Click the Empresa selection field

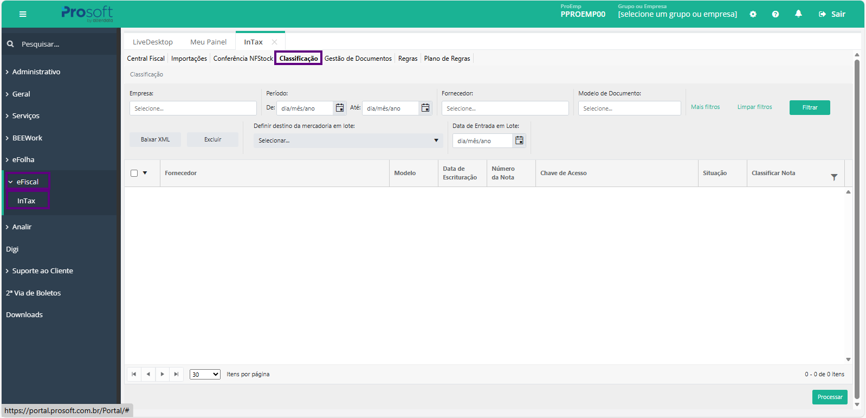point(193,108)
